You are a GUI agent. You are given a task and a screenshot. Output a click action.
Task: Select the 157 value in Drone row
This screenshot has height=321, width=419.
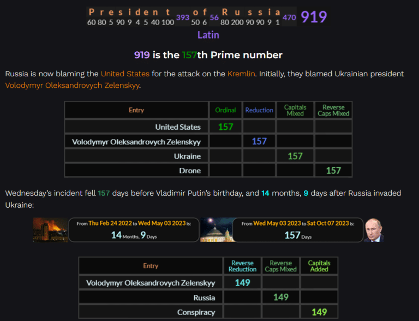333,171
